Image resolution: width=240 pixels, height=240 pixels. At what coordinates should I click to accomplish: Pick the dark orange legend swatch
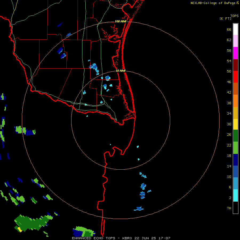click(x=235, y=89)
